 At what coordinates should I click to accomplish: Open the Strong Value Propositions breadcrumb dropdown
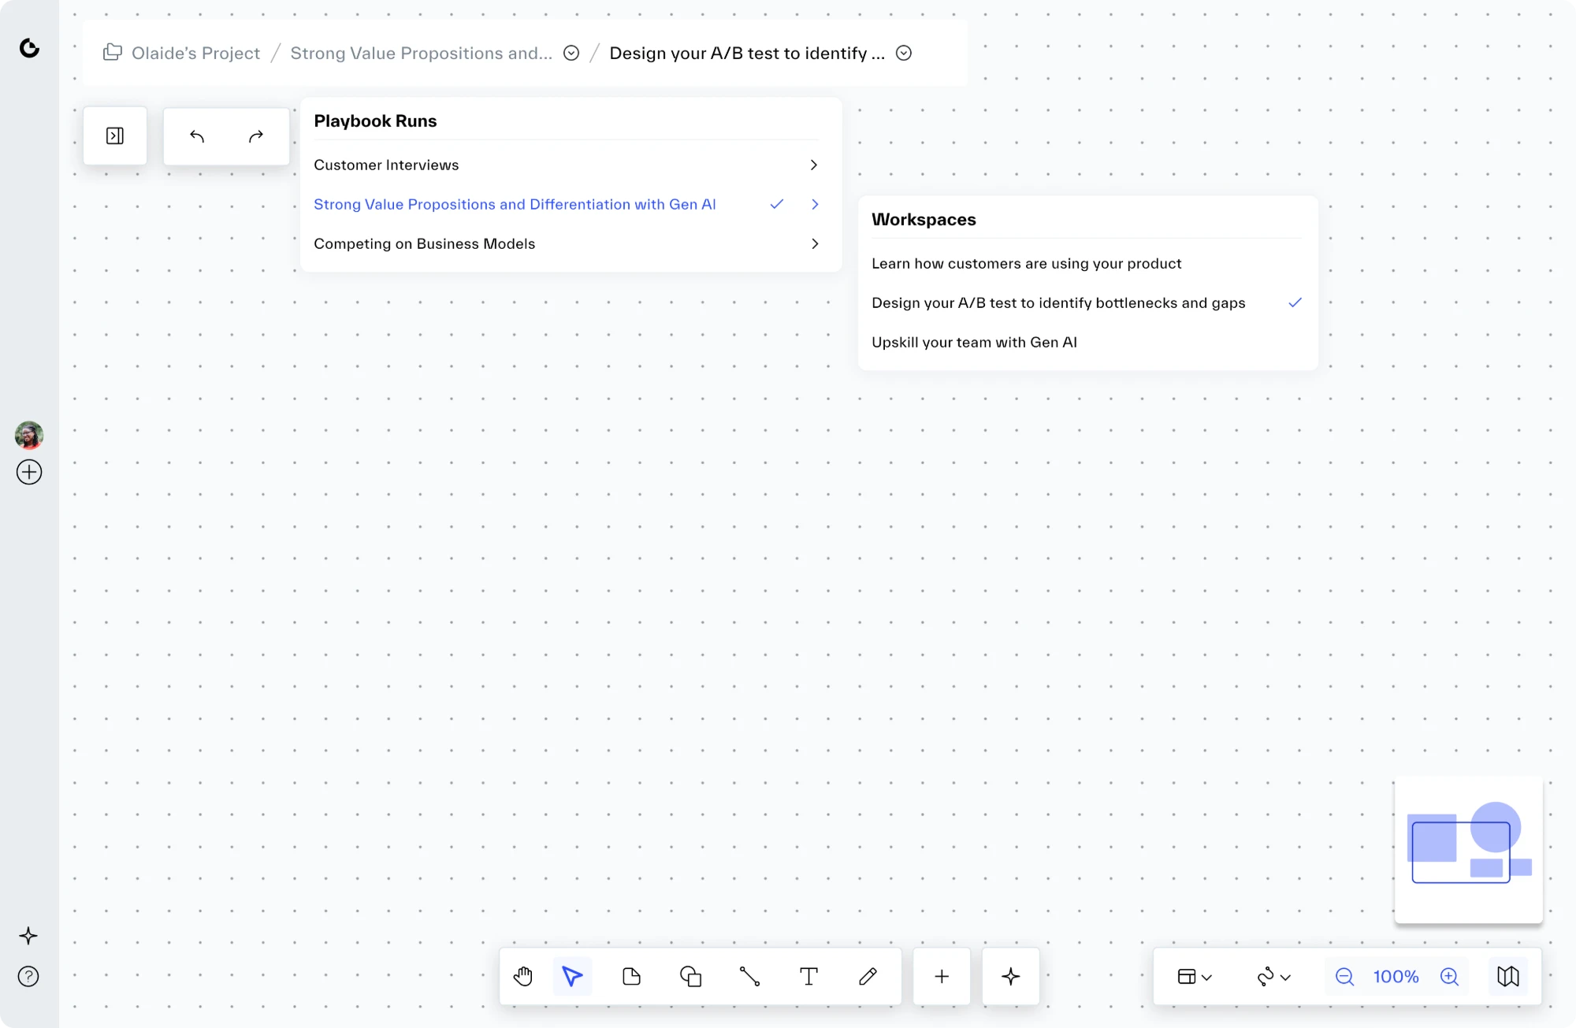coord(571,53)
